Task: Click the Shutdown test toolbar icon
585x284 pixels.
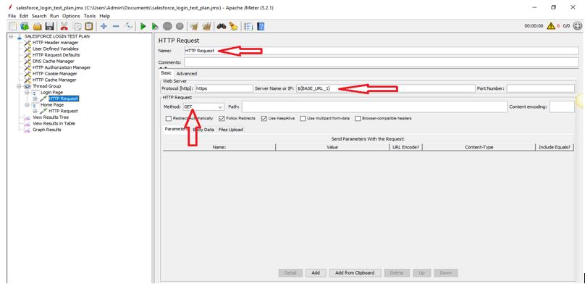Action: 180,26
